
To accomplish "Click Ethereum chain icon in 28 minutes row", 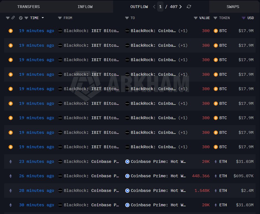I will pyautogui.click(x=11, y=191).
